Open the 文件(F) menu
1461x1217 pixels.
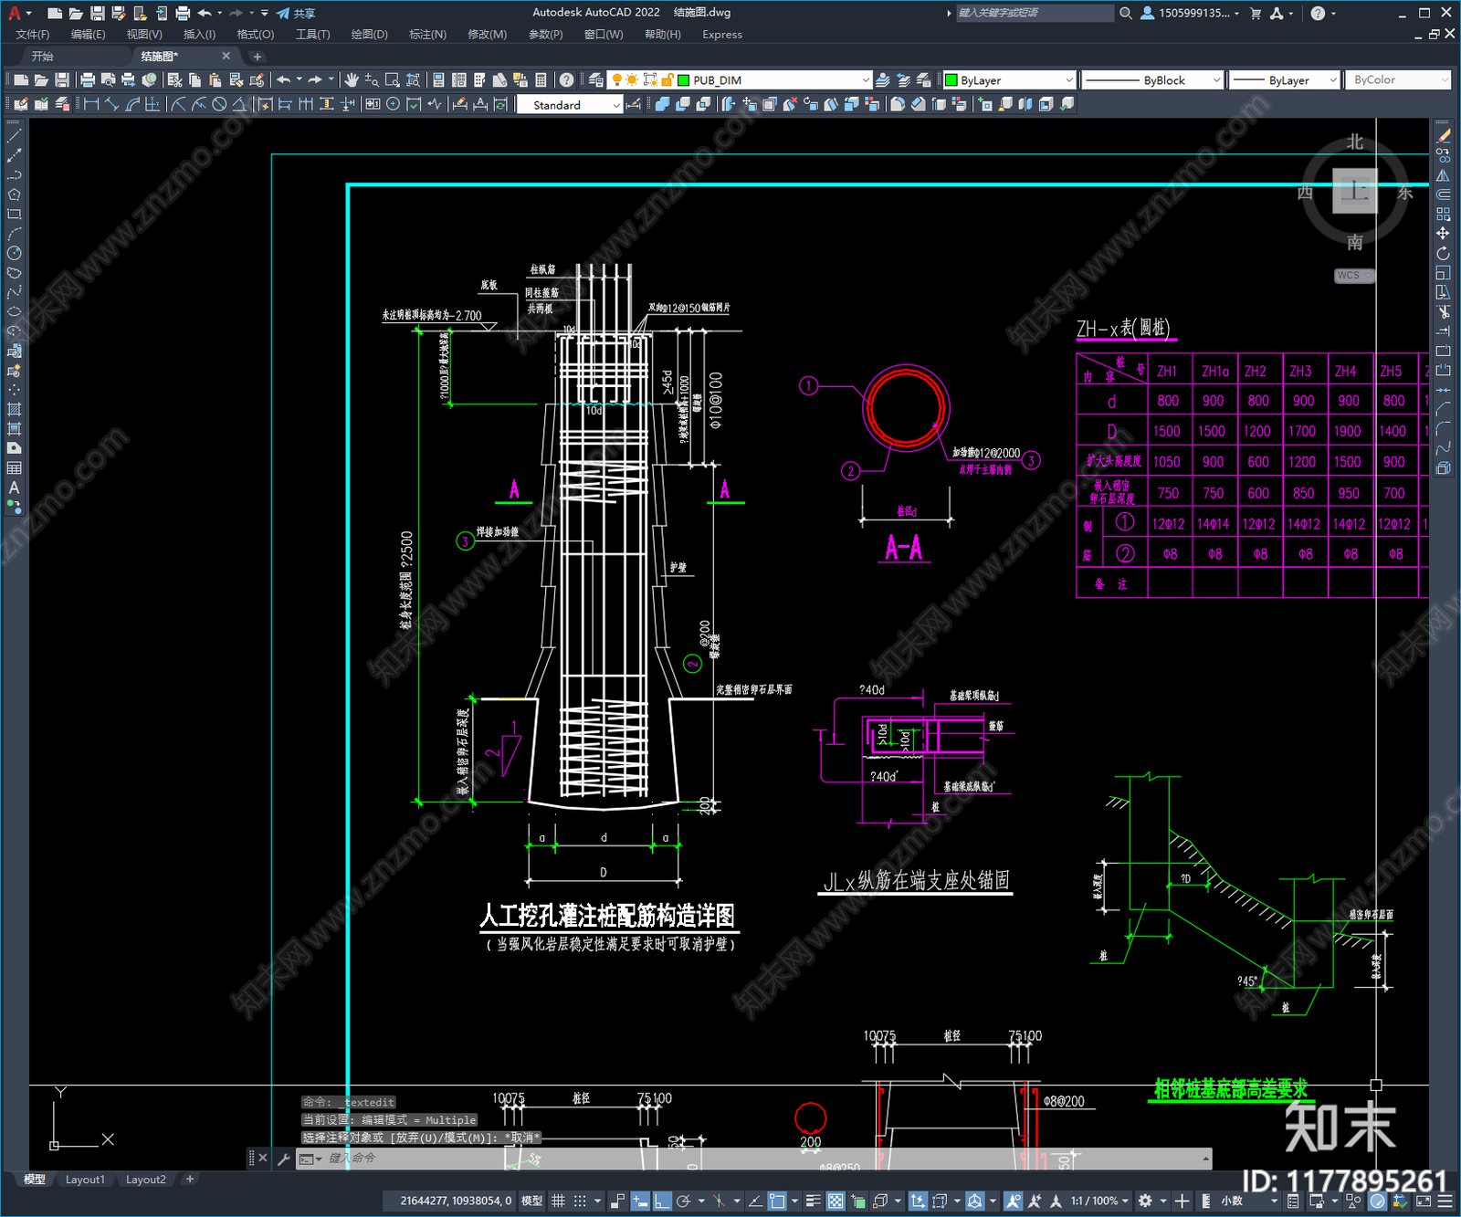click(33, 35)
